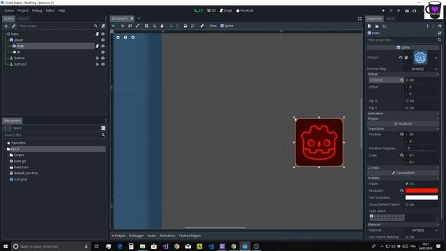Choose the Scale Mode tool
Viewport: 446px width, 251px height.
coord(137,26)
